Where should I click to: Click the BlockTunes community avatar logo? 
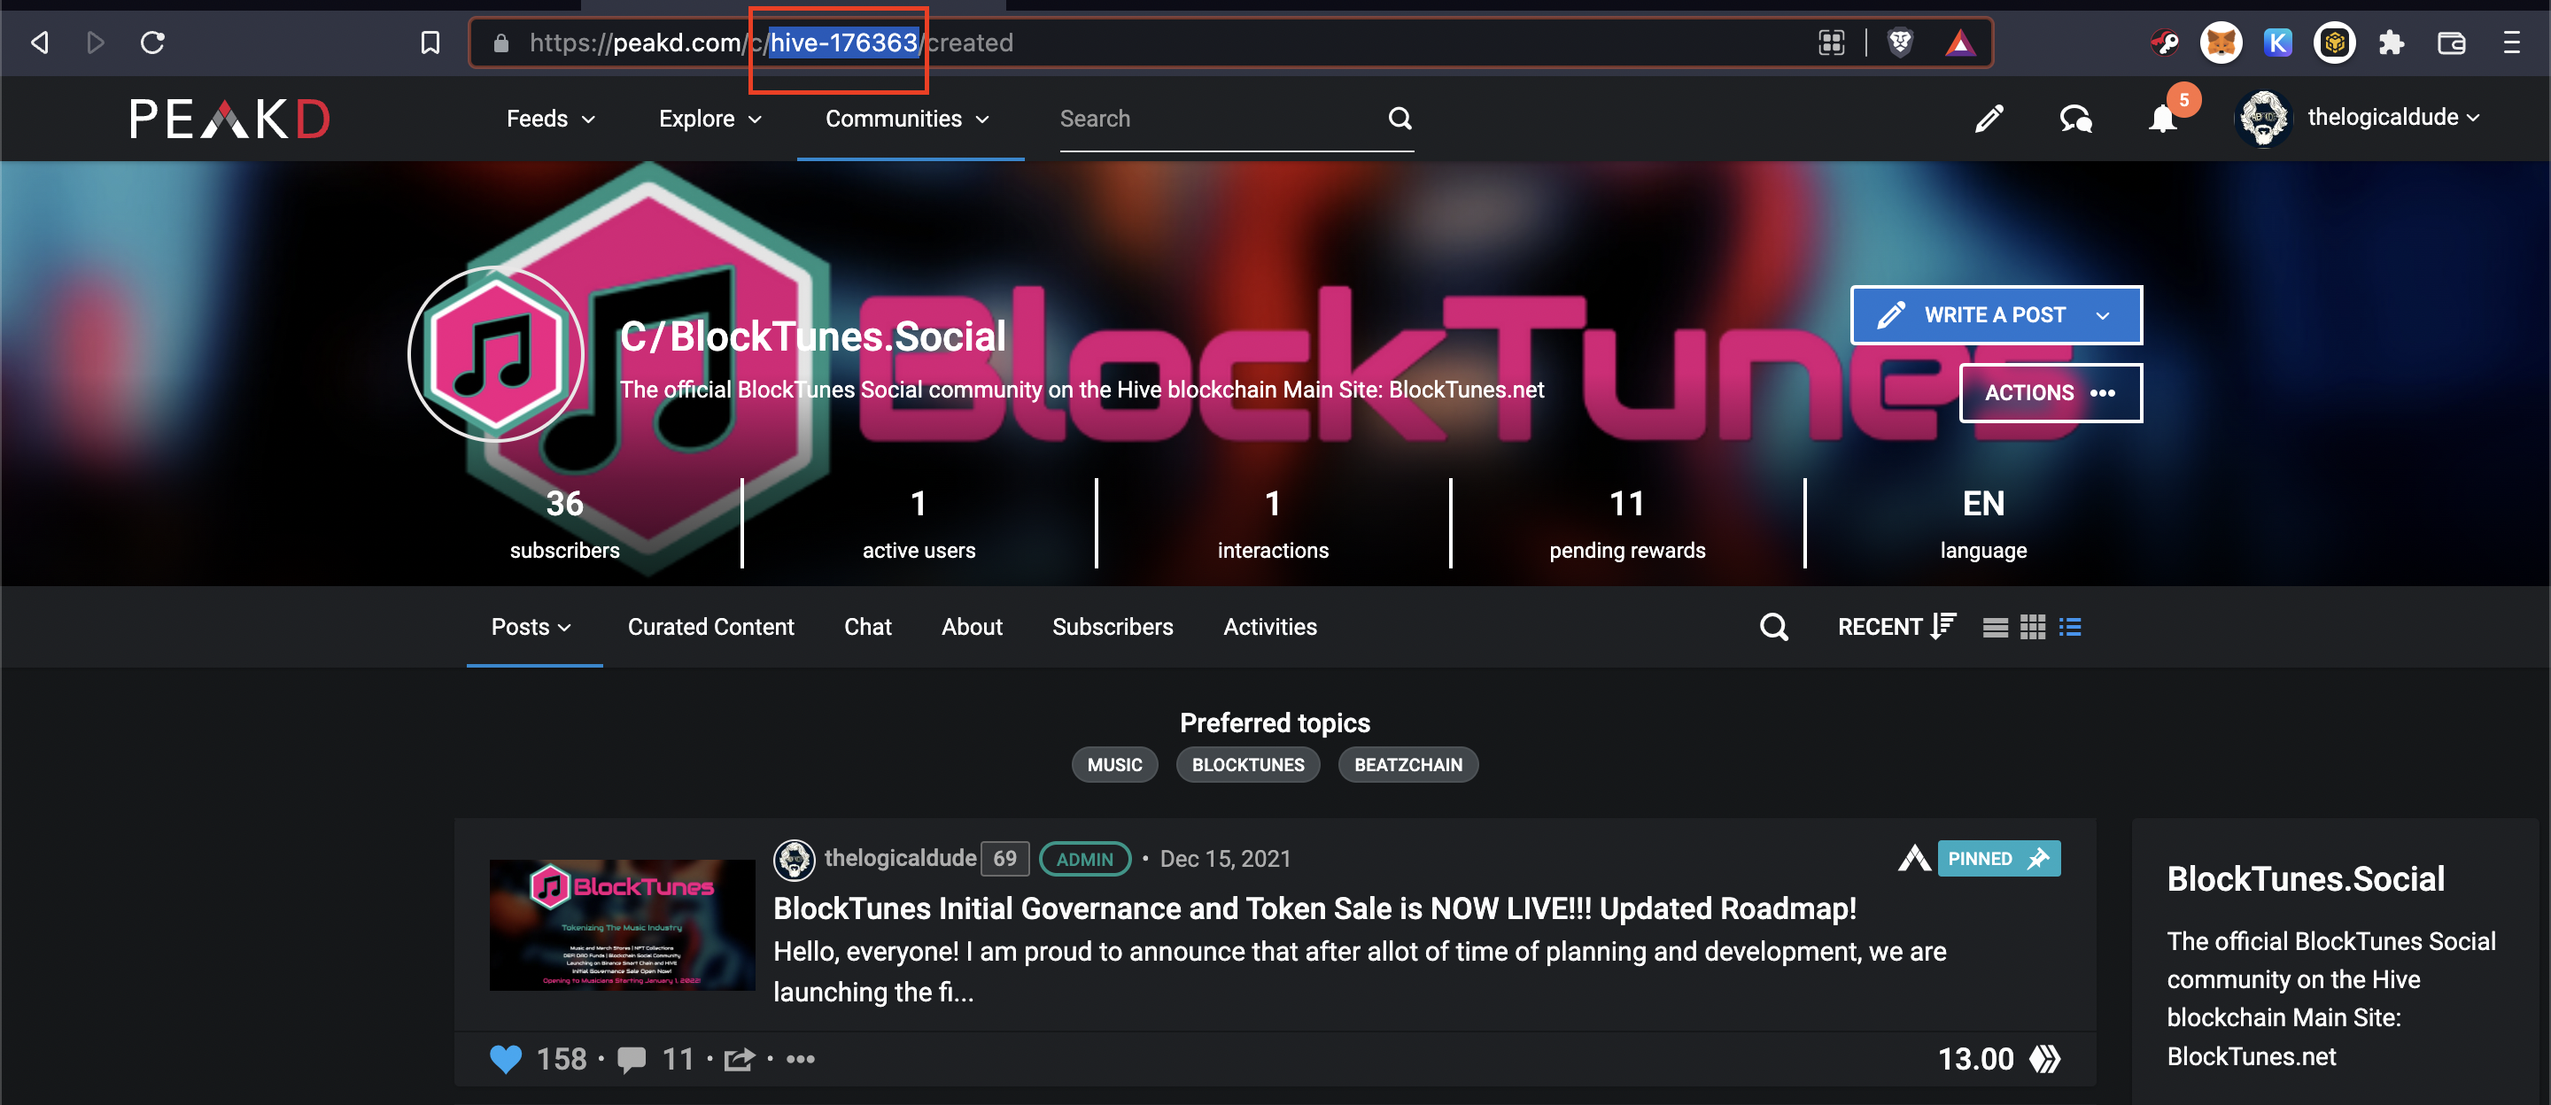[x=495, y=354]
